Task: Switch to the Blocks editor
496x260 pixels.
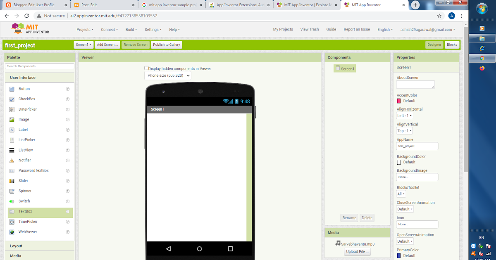Action: [451, 45]
